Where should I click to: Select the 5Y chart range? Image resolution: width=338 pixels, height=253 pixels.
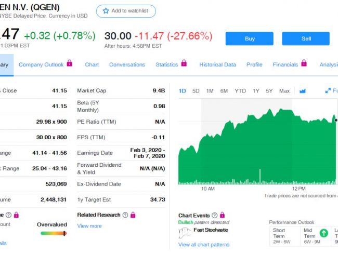coord(269,91)
